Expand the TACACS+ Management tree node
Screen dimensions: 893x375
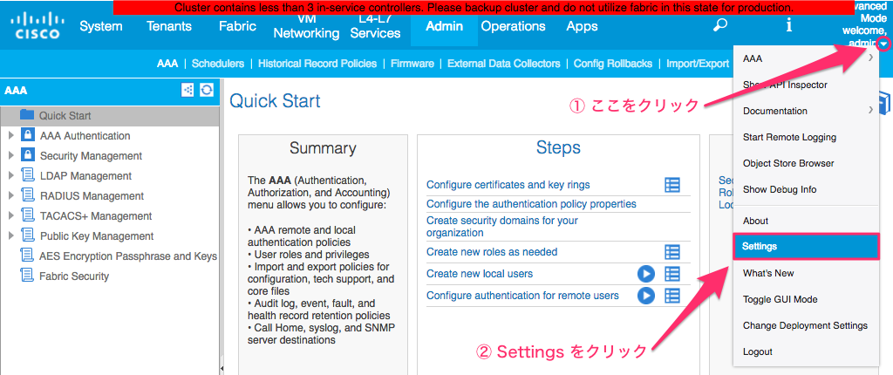10,216
